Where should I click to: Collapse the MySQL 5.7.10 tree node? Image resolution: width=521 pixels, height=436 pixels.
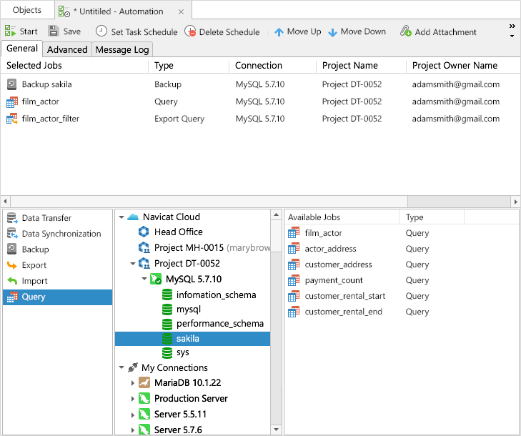[144, 279]
